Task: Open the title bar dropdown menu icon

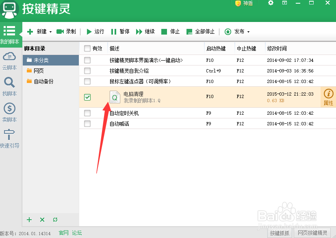Action: 284,3
